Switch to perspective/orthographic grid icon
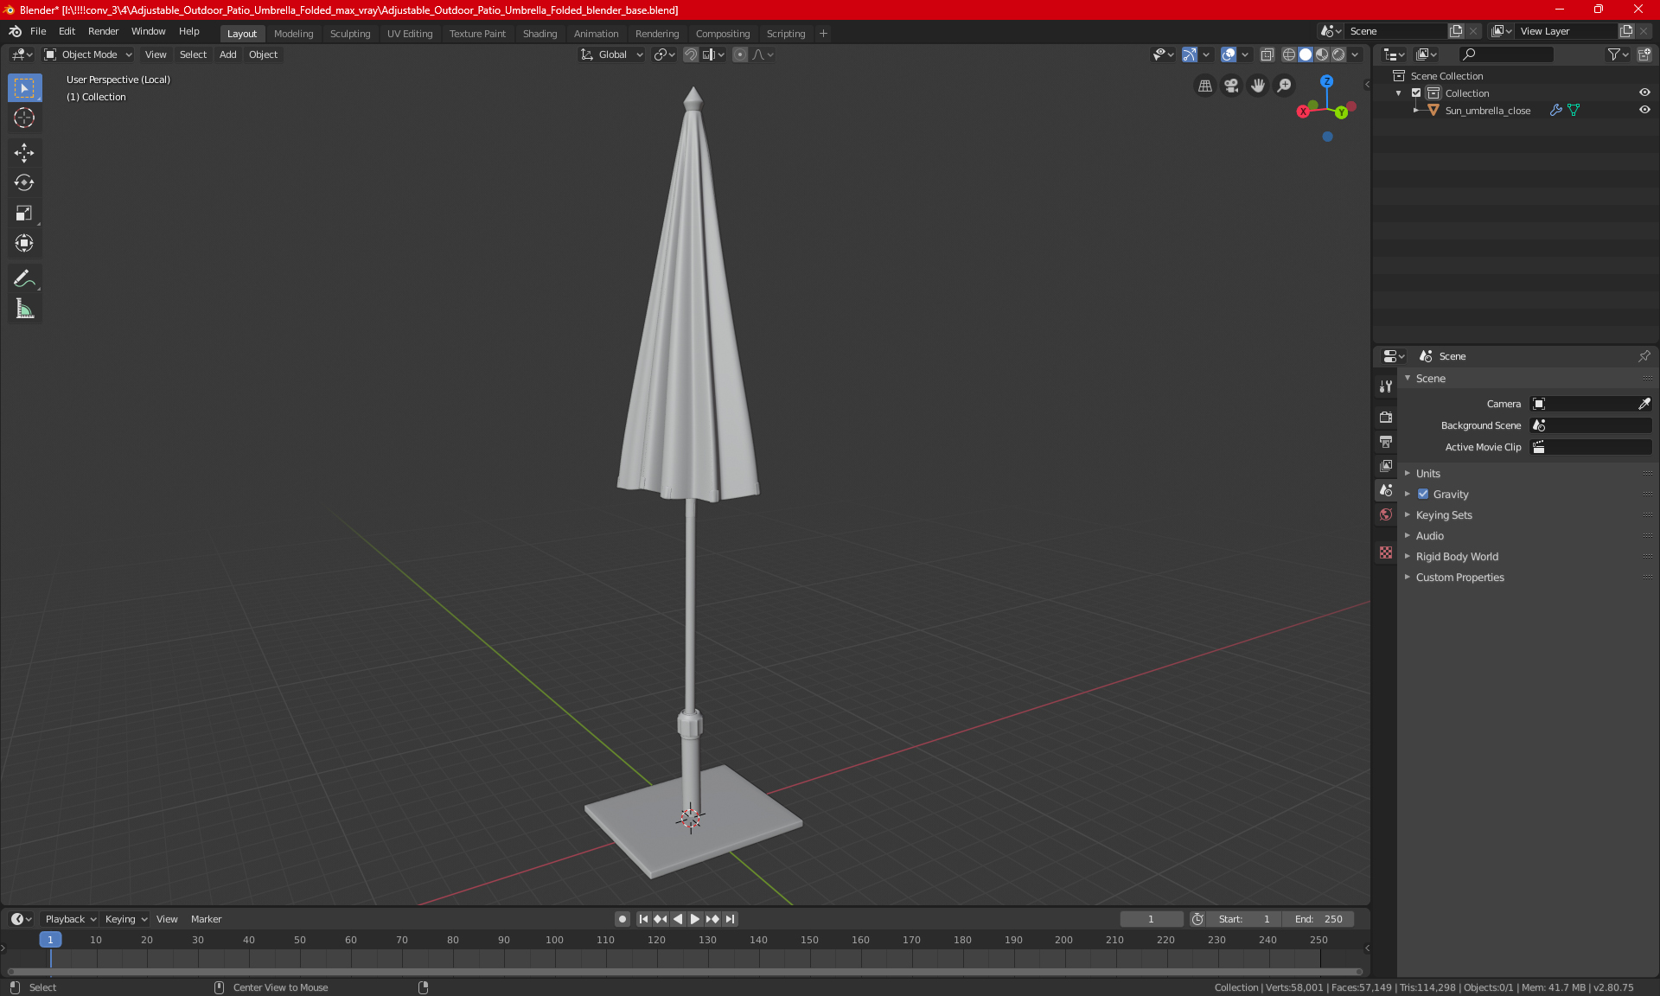This screenshot has height=996, width=1660. (1204, 86)
